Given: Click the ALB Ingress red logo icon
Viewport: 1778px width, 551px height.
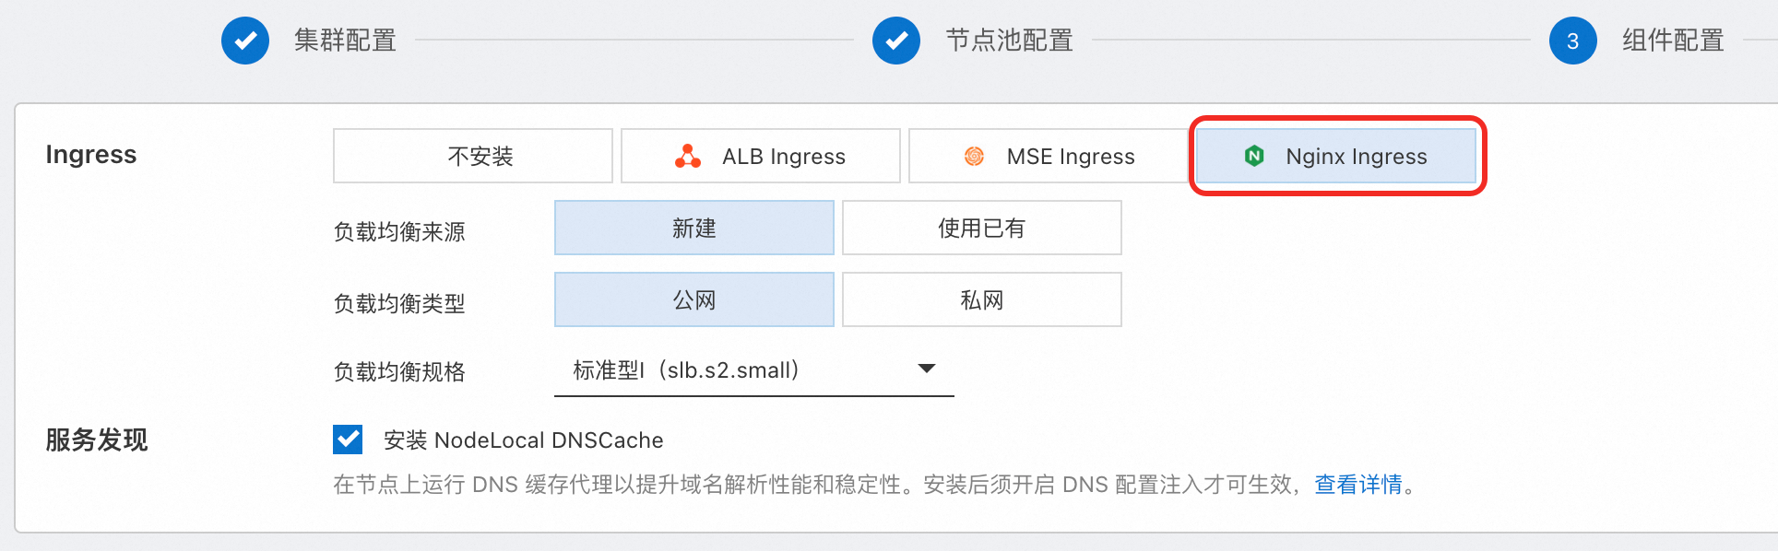Looking at the screenshot, I should pos(688,157).
